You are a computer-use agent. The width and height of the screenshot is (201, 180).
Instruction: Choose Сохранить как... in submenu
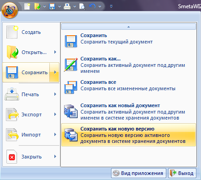(128, 65)
